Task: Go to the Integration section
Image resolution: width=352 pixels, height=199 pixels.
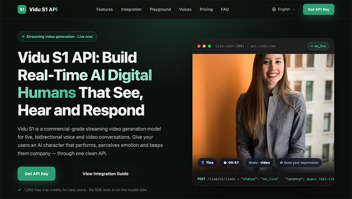Action: pyautogui.click(x=131, y=10)
